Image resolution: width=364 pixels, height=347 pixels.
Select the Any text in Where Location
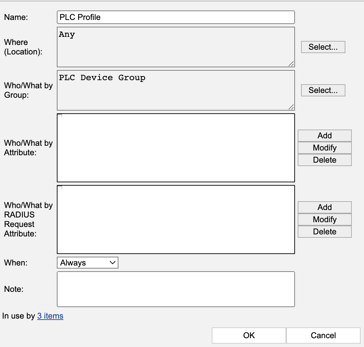(x=66, y=34)
